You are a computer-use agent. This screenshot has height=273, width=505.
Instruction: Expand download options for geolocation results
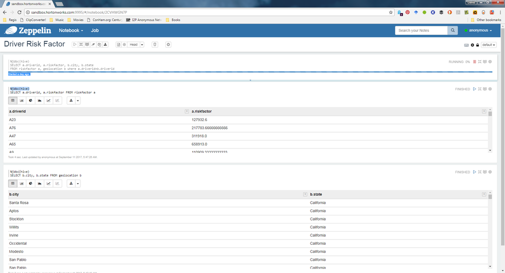[x=78, y=183]
